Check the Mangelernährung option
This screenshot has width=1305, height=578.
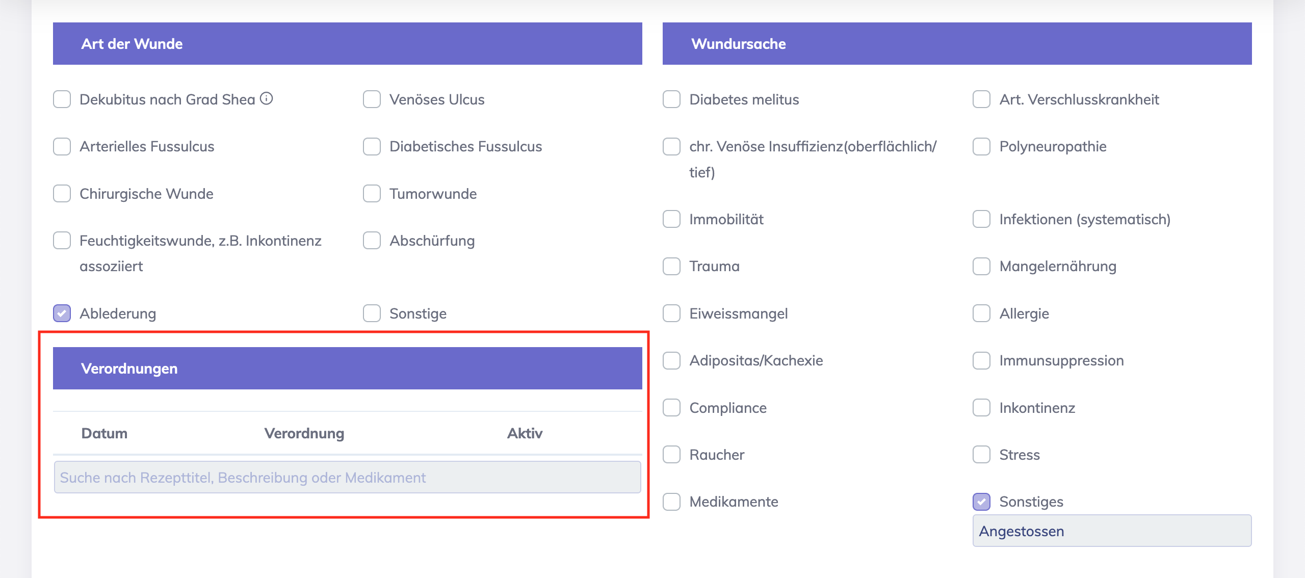pos(981,266)
